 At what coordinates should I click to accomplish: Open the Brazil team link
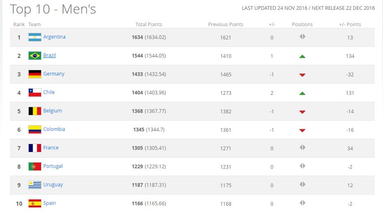pyautogui.click(x=49, y=55)
